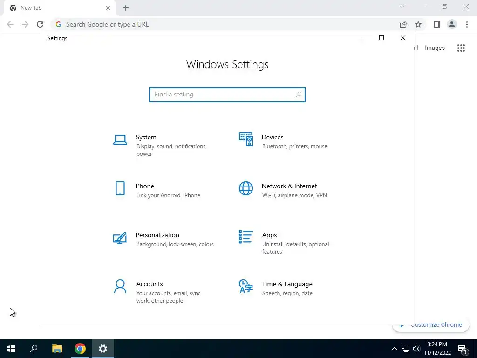The width and height of the screenshot is (477, 358).
Task: Click the taskbar clock showing 3:24 PM
Action: [x=437, y=349]
